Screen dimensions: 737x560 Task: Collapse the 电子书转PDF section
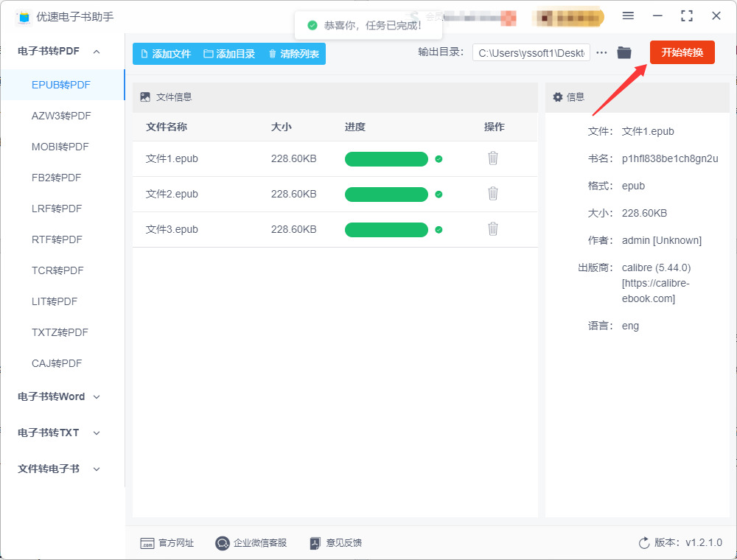point(59,51)
